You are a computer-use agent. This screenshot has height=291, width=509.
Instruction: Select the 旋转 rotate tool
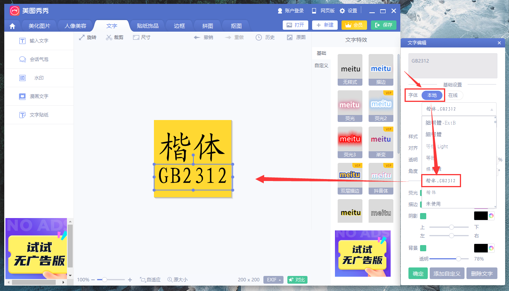click(87, 37)
